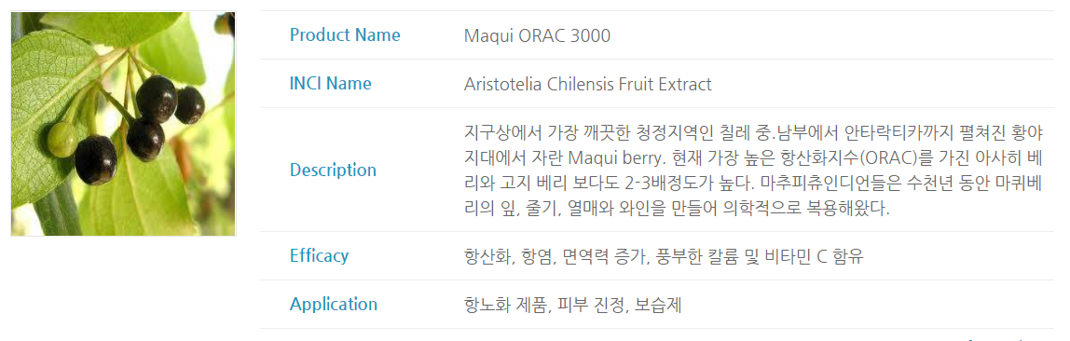
Task: Click Aristotelia Chilensis Fruit Extract text
Action: [587, 85]
